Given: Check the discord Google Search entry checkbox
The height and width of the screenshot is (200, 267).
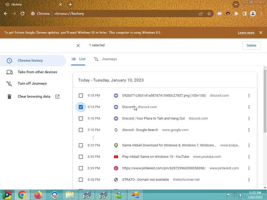Looking at the screenshot, I should point(81,130).
